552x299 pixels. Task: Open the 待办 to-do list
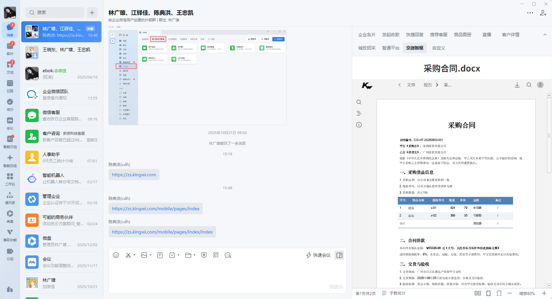[10, 104]
